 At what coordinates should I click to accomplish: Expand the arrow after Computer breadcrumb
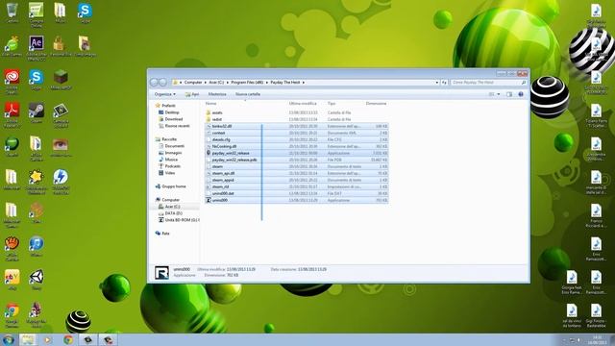(x=205, y=83)
